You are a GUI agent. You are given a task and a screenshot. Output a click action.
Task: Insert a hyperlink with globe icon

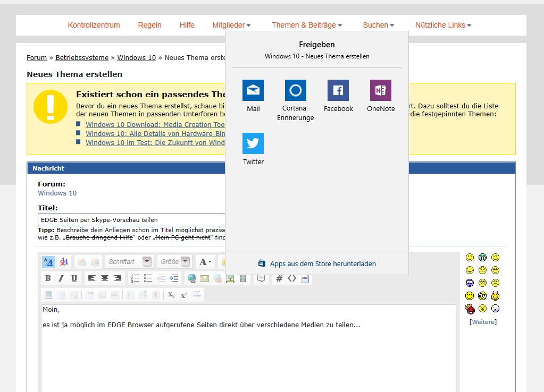(x=192, y=278)
